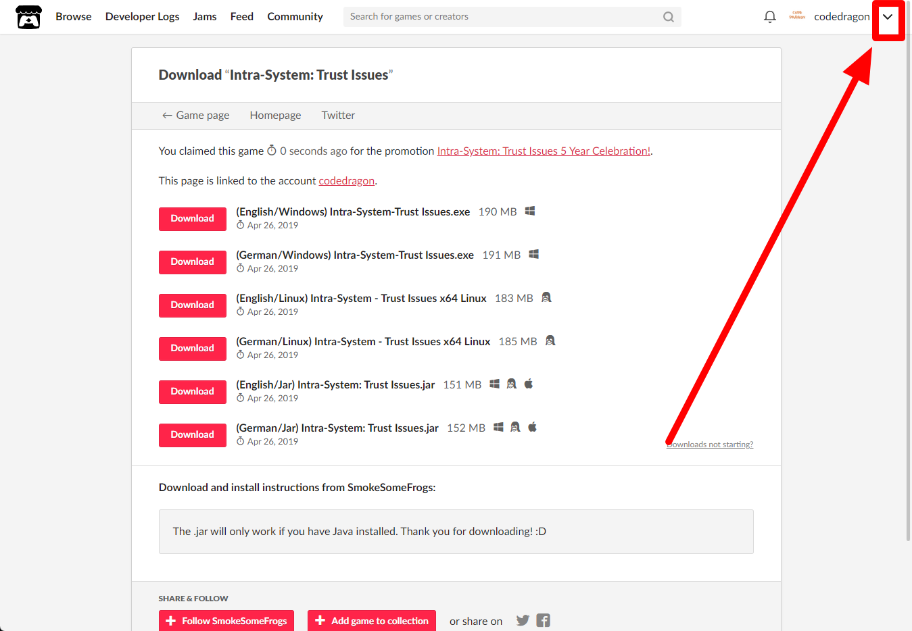Expand the account dropdown chevron
Viewport: 912px width, 631px height.
point(888,17)
